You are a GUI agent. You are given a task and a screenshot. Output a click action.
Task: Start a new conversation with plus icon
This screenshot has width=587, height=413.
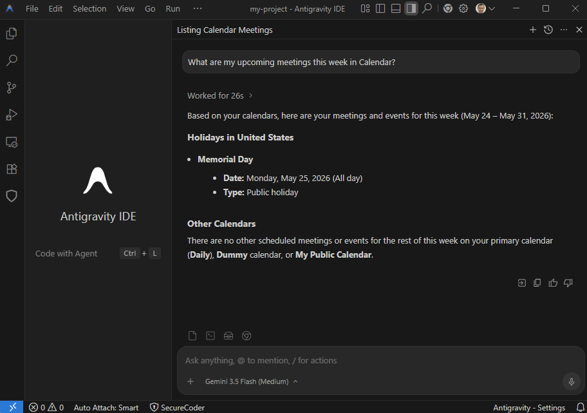533,30
